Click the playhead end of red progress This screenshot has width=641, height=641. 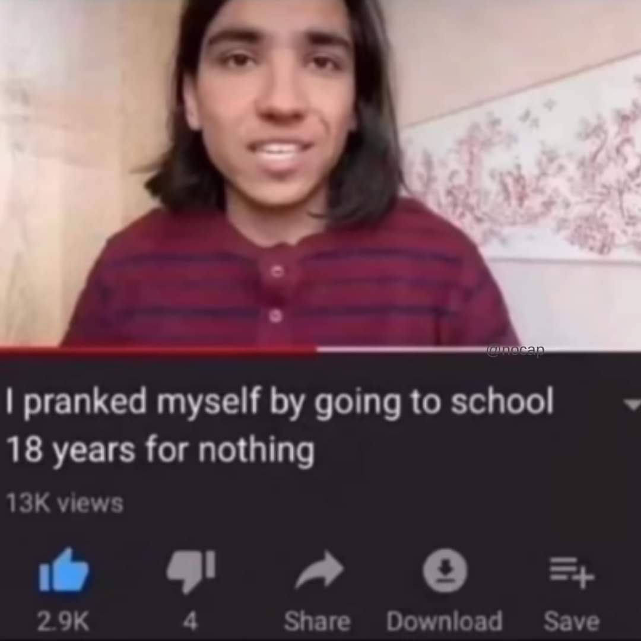tap(317, 350)
